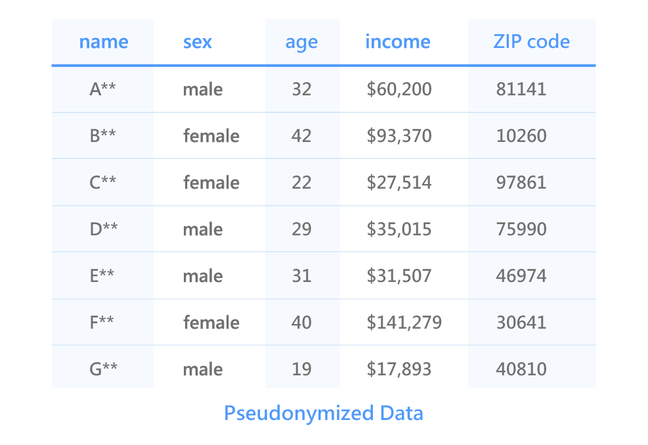Click the $141,279 income cell
This screenshot has width=648, height=445.
(404, 323)
